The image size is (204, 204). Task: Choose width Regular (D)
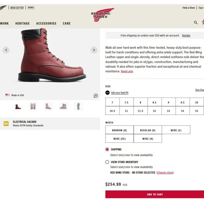point(148,130)
